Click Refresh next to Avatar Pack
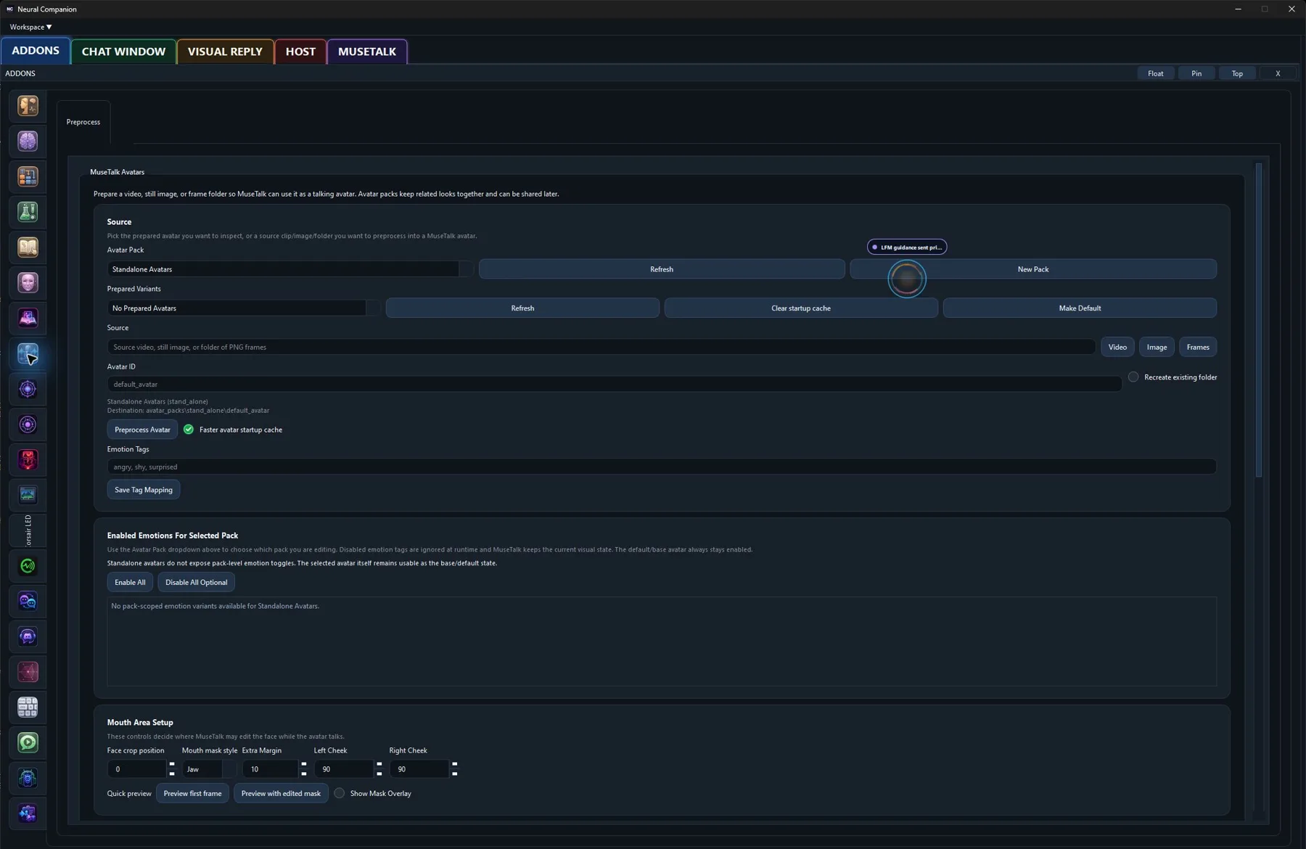Viewport: 1306px width, 849px height. point(662,269)
